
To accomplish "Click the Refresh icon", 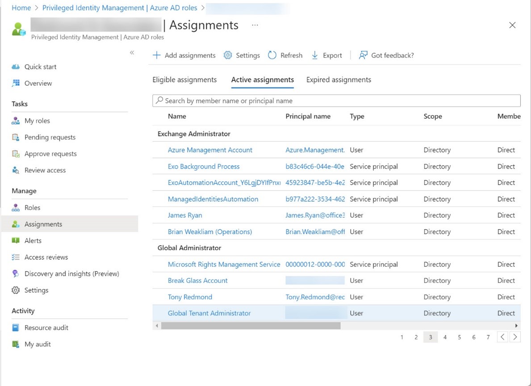I will point(272,55).
